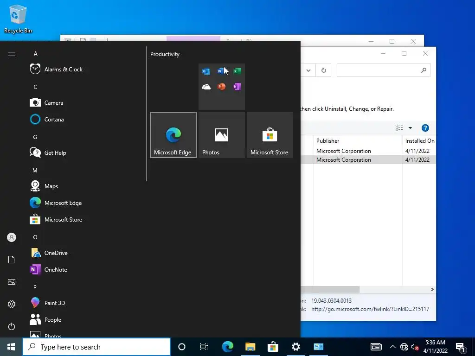Click the blue Help icon in Programs window
The image size is (475, 356).
point(425,128)
